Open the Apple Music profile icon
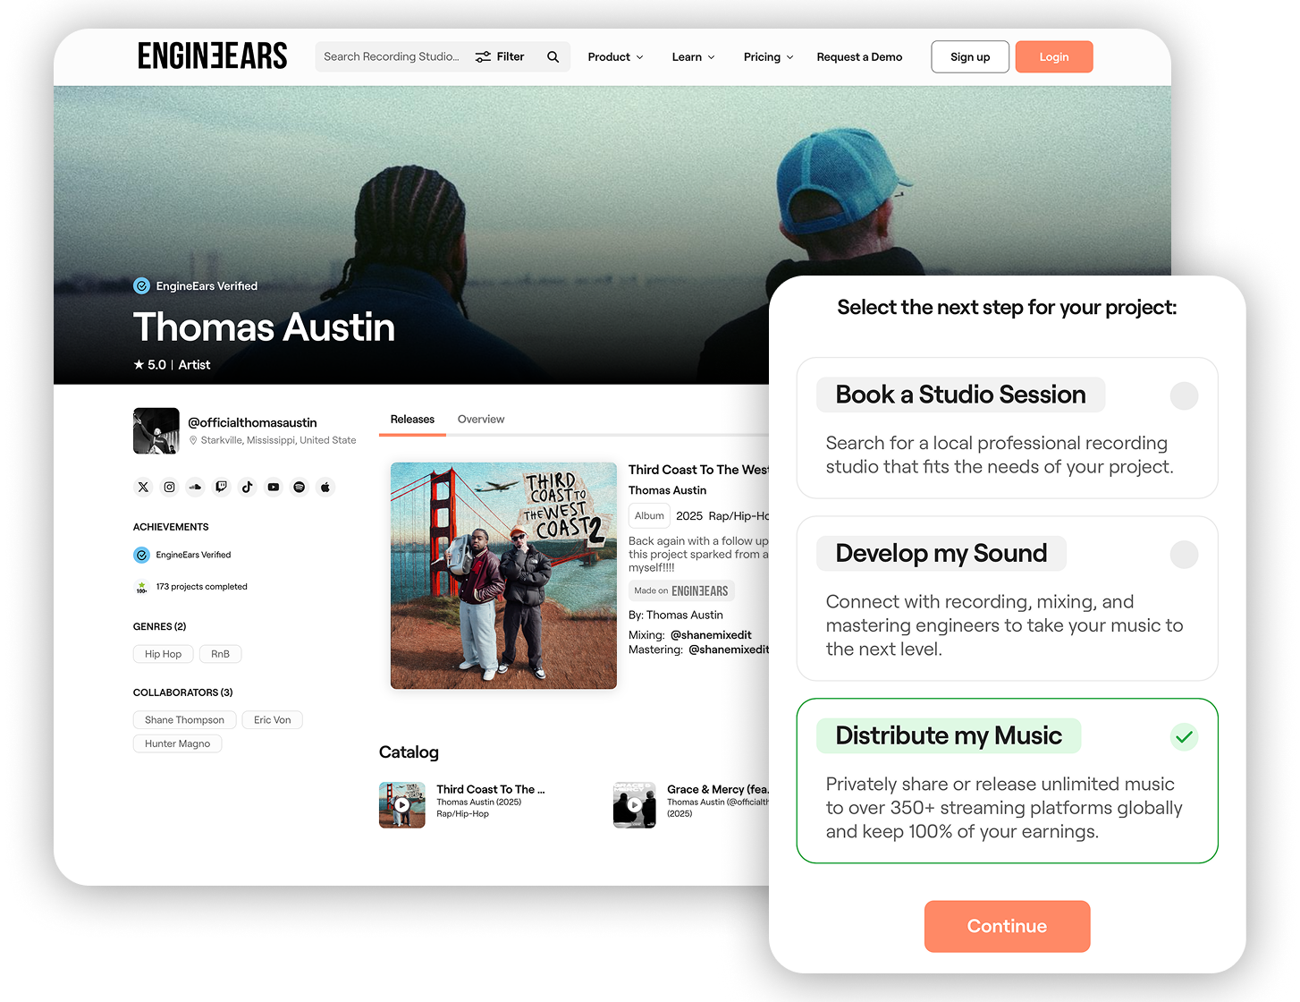The image size is (1300, 1002). (325, 487)
